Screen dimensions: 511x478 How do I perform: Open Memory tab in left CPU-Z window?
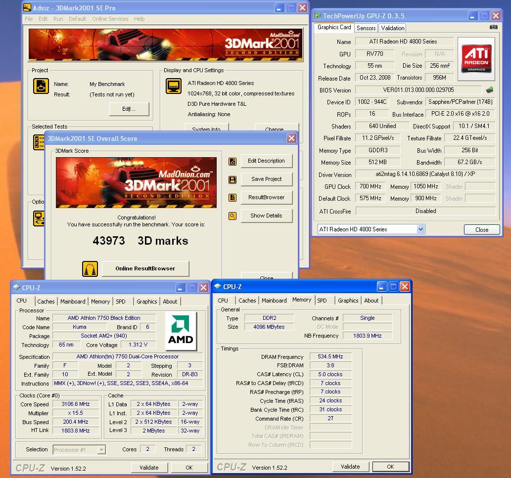coord(100,302)
